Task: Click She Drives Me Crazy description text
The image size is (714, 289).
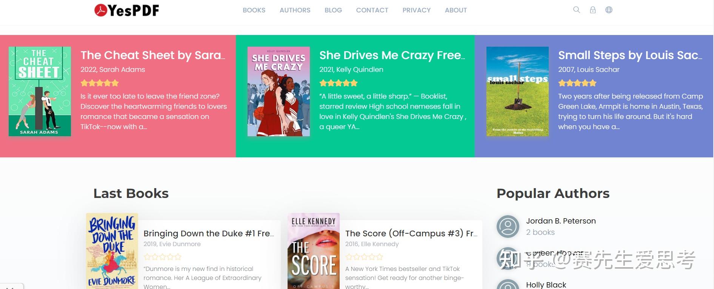Action: [x=393, y=111]
